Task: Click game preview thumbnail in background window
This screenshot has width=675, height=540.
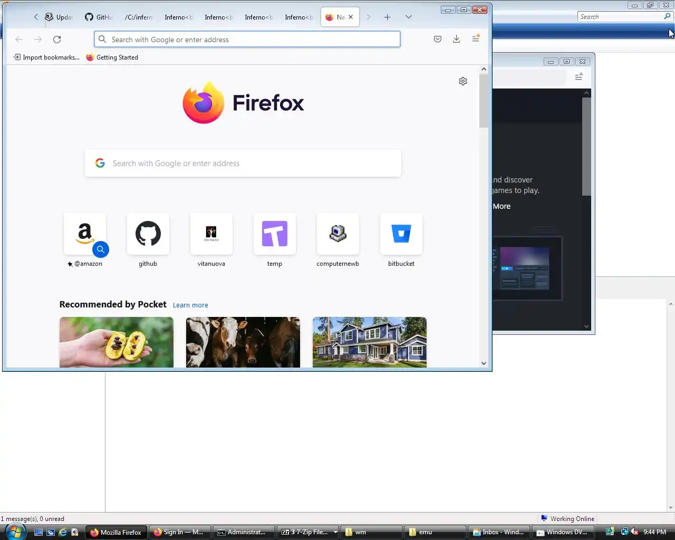Action: [527, 268]
